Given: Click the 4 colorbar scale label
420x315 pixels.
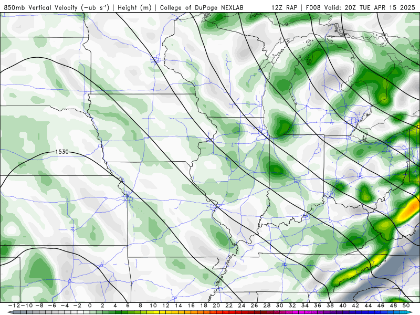Looking at the screenshot, I should coord(115,306).
